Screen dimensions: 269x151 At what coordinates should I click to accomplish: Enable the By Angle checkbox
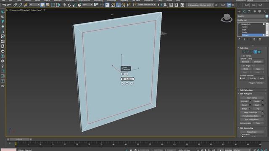(x=242, y=66)
